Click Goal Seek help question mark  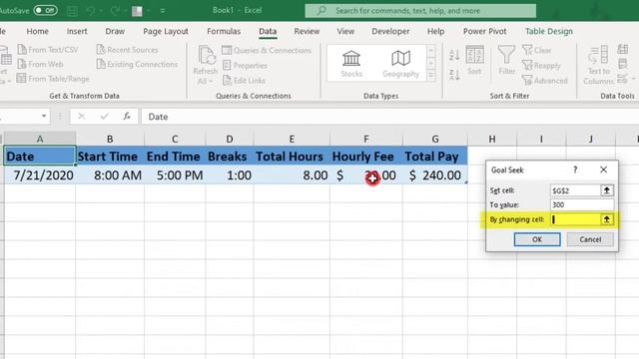575,170
